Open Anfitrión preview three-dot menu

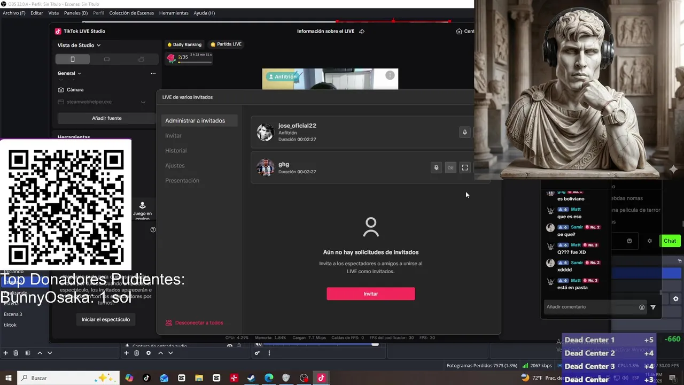tap(390, 75)
